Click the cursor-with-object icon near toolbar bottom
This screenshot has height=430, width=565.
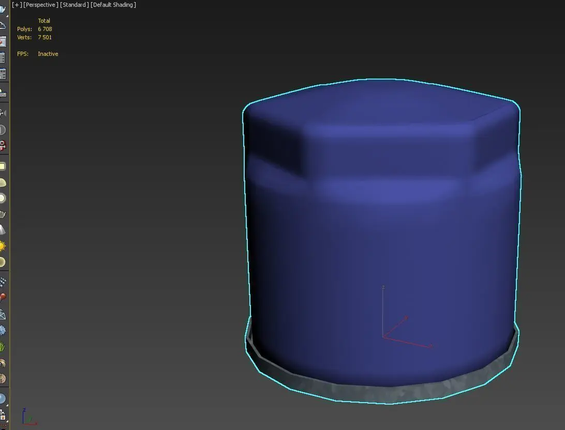click(3, 415)
